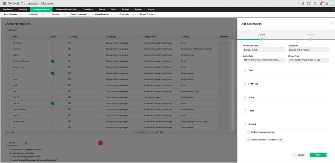Expand the Config Type dropdown

[x=263, y=60]
